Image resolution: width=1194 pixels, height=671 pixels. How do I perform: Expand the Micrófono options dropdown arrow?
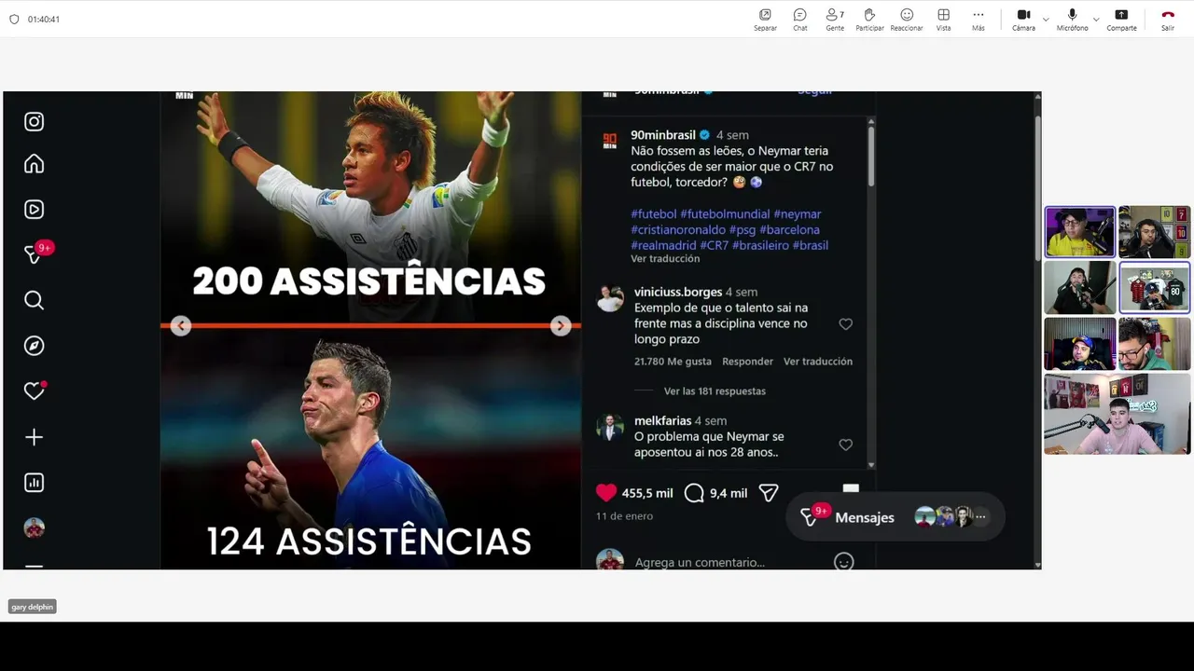(1096, 20)
